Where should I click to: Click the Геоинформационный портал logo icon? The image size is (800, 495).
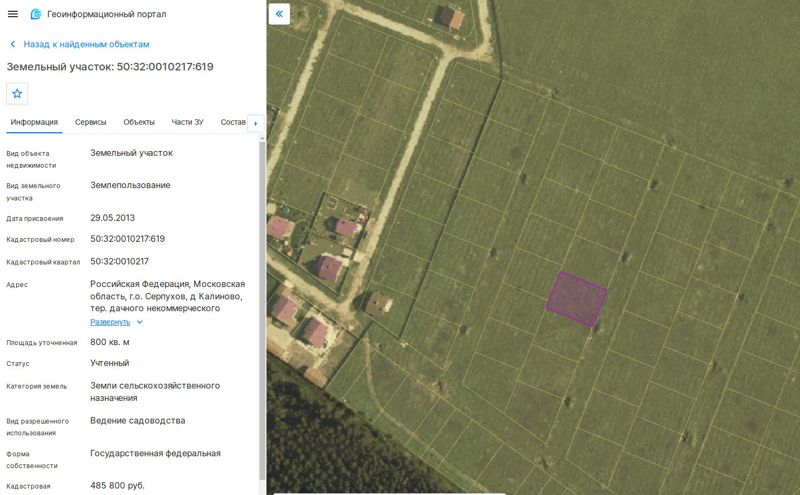click(36, 15)
